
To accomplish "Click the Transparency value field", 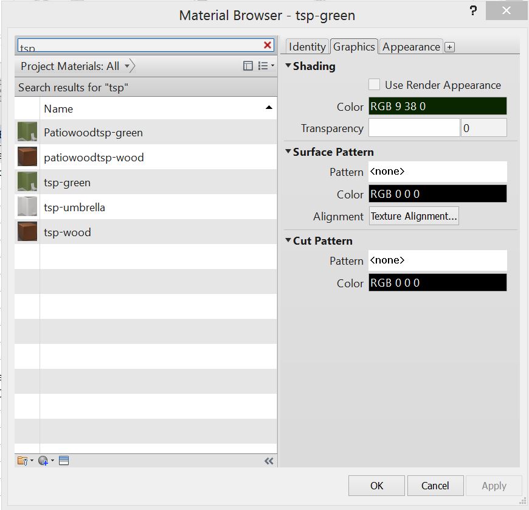I will click(x=484, y=128).
